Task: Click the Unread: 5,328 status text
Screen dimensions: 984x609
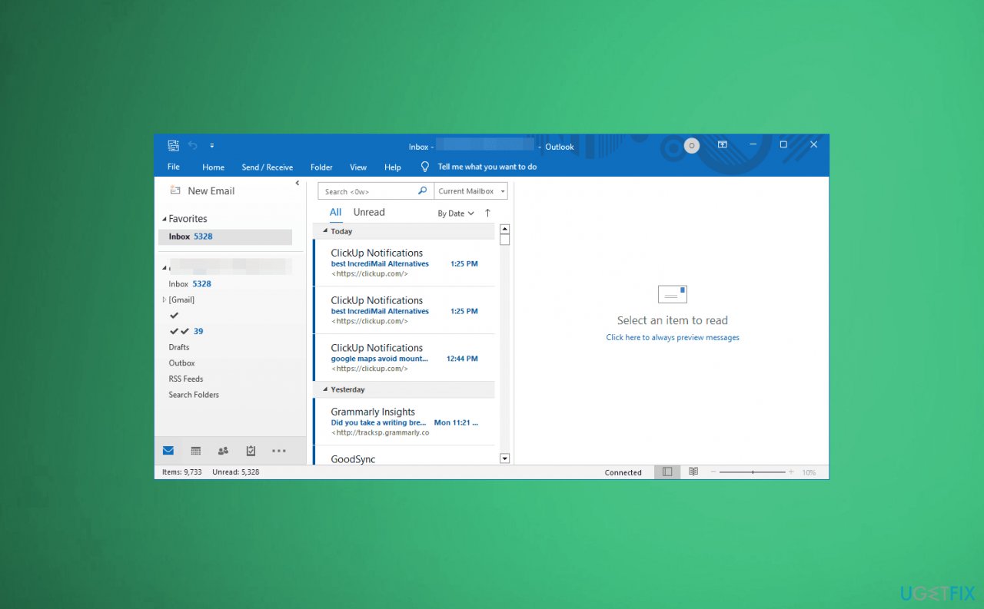Action: click(x=236, y=472)
